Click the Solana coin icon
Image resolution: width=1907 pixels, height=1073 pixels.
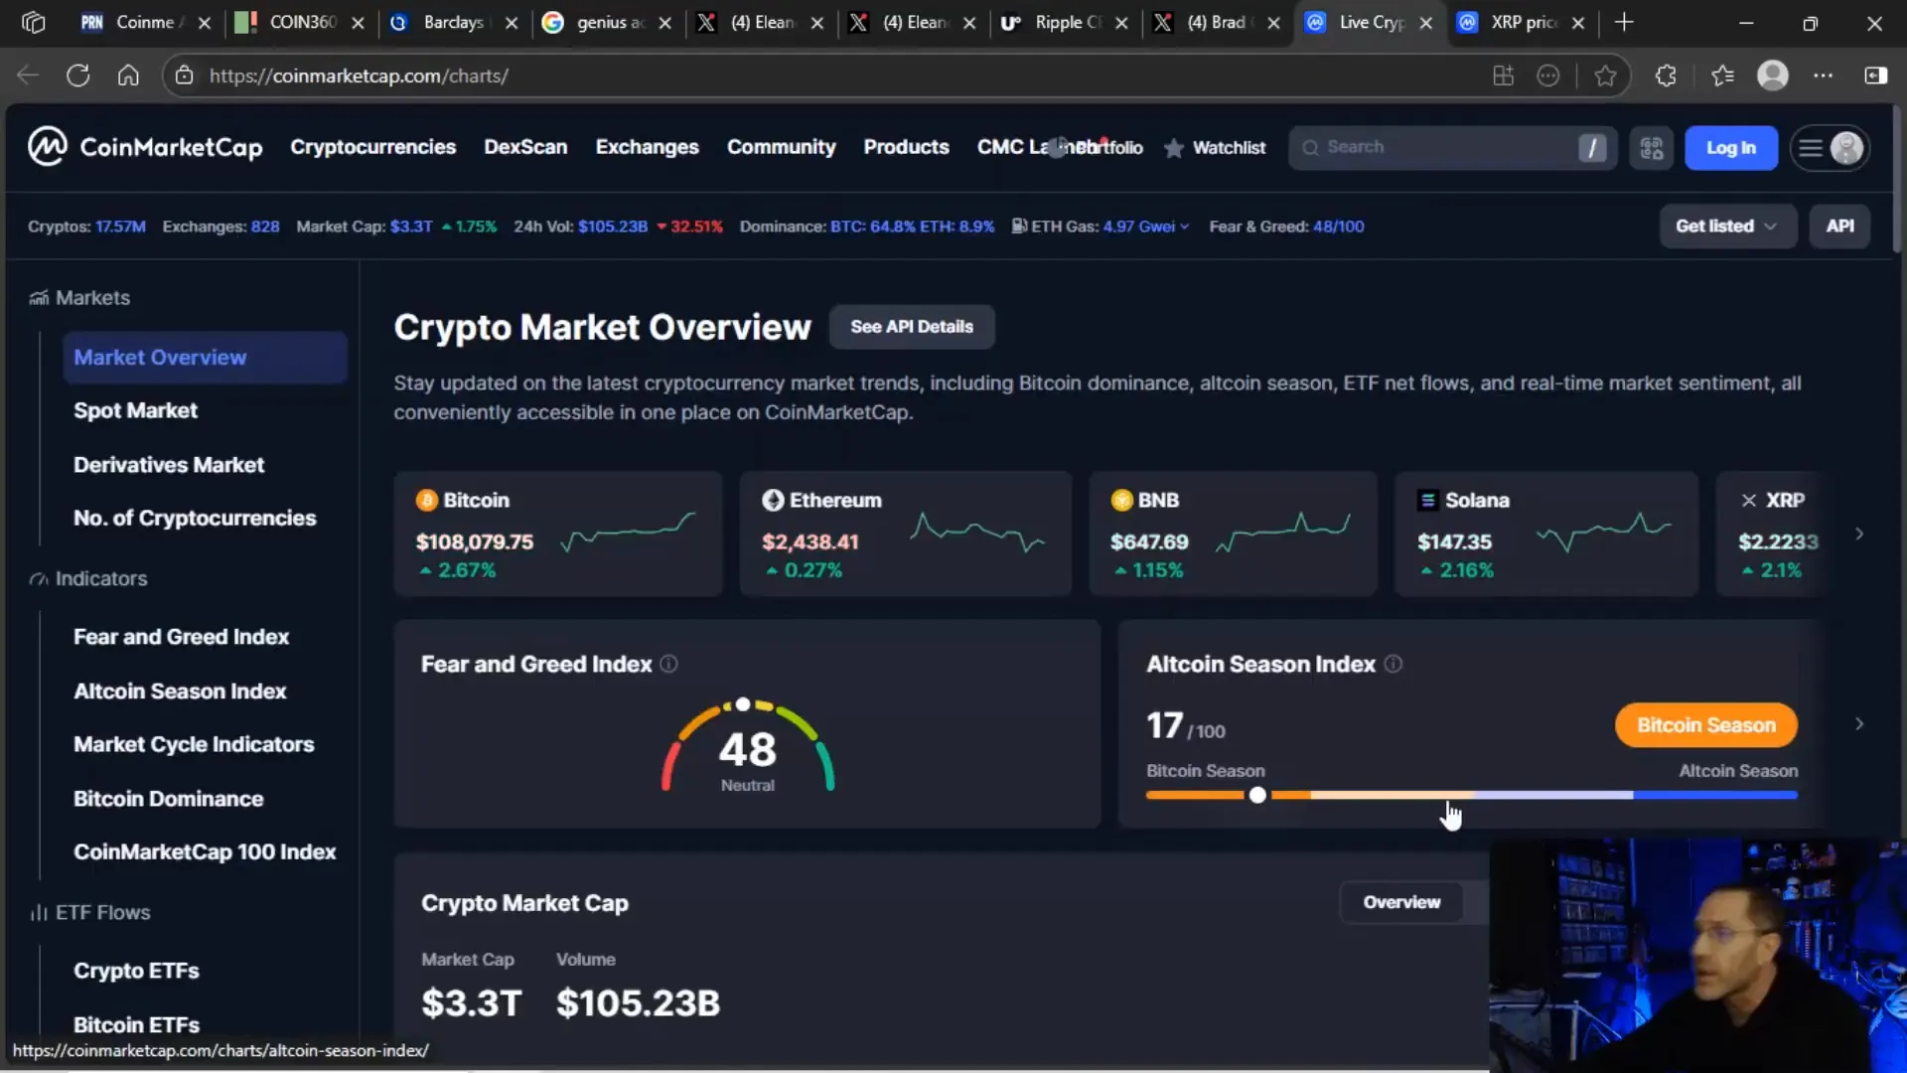(x=1428, y=500)
